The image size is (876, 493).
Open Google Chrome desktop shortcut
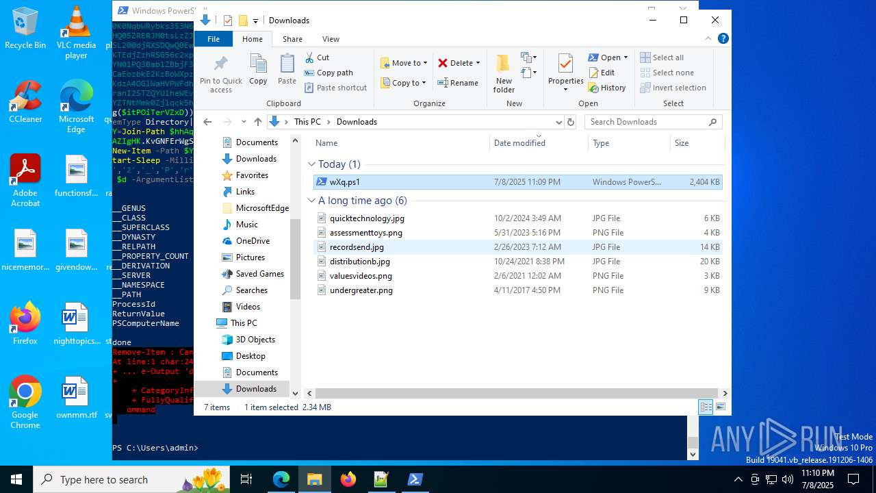pyautogui.click(x=25, y=403)
